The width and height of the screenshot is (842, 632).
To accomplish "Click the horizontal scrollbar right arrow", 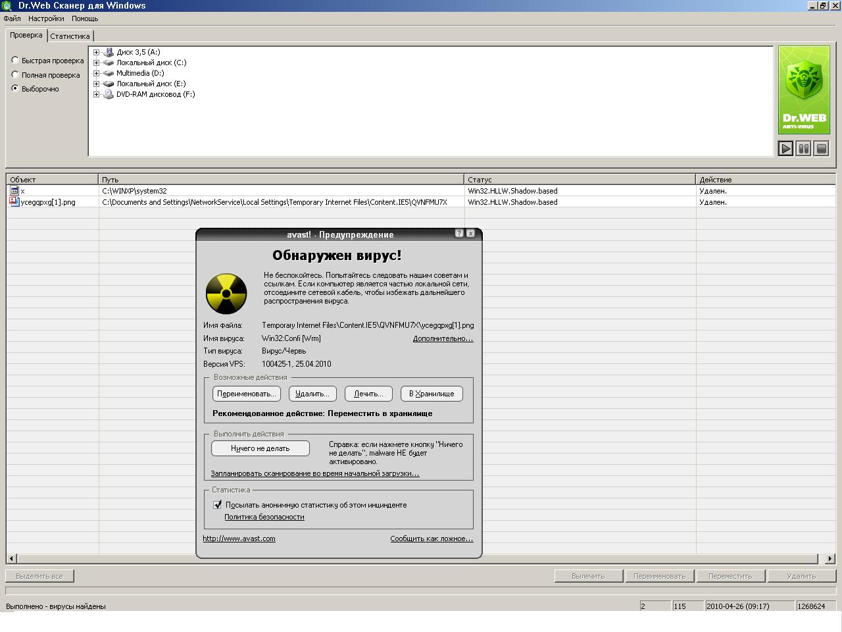I will click(830, 558).
